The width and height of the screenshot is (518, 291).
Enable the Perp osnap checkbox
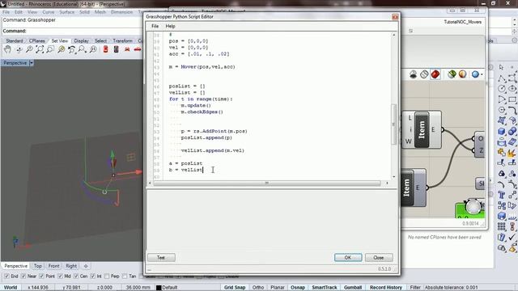click(x=107, y=276)
